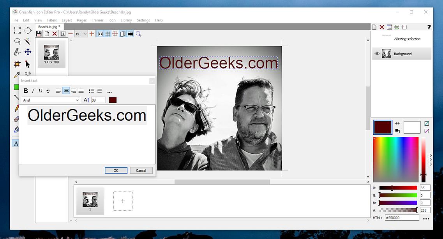
Task: Open the Frames menu
Action: 97,20
